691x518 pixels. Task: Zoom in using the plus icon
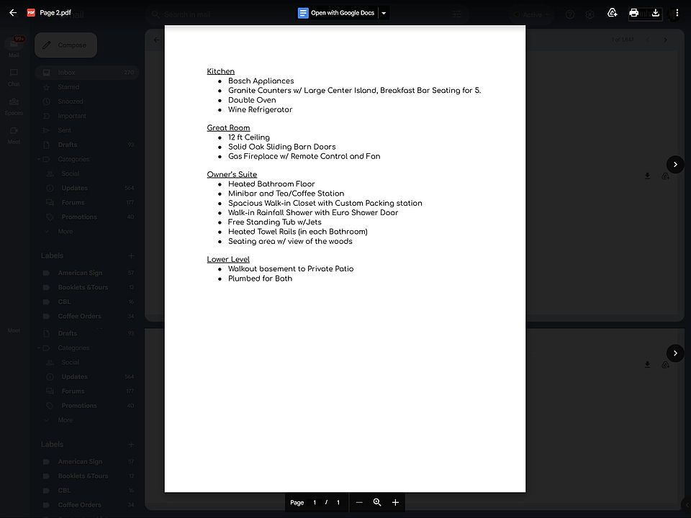(x=395, y=502)
